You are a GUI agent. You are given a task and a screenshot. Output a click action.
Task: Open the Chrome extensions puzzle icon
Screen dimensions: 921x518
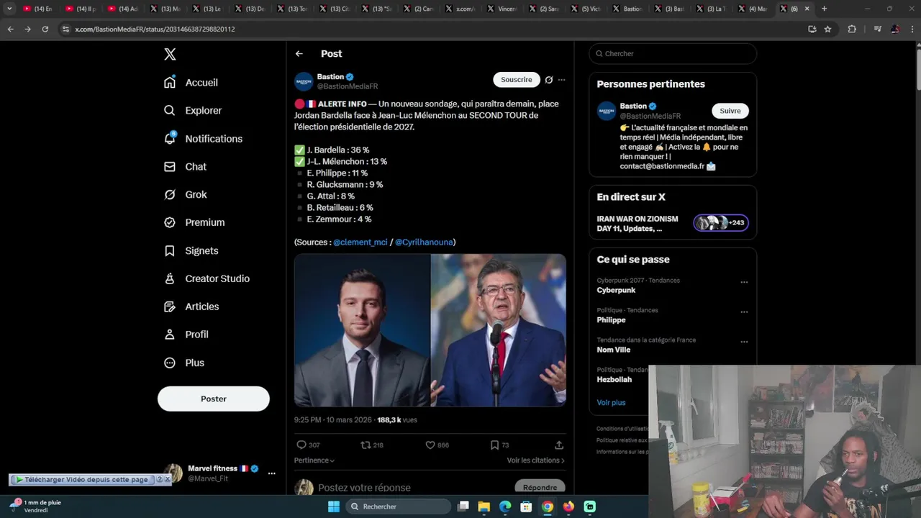coord(852,29)
